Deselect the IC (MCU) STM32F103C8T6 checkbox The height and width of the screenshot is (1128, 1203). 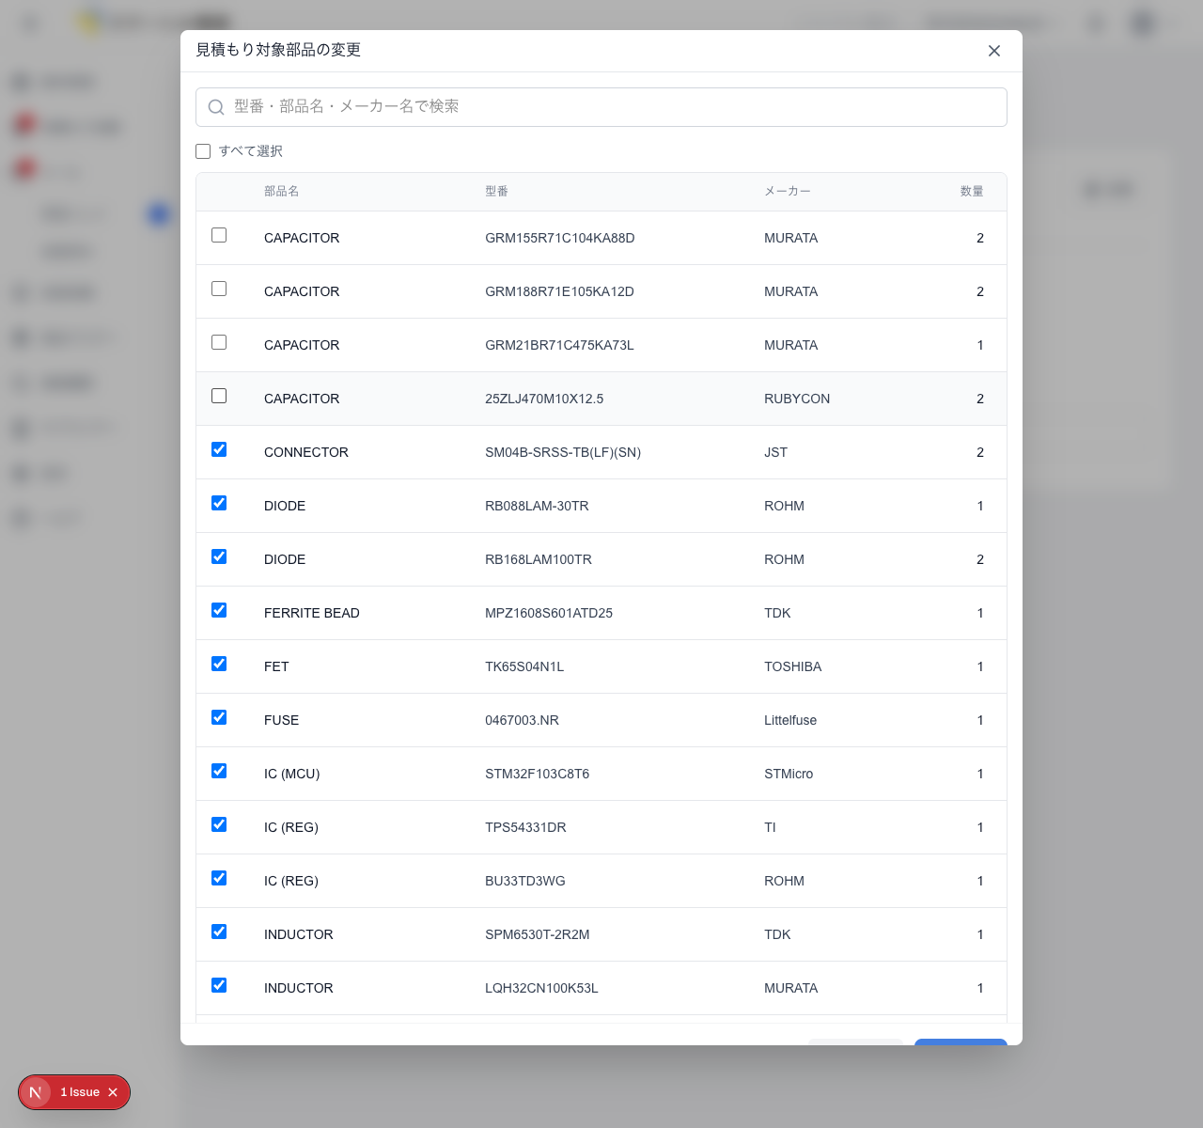point(219,771)
